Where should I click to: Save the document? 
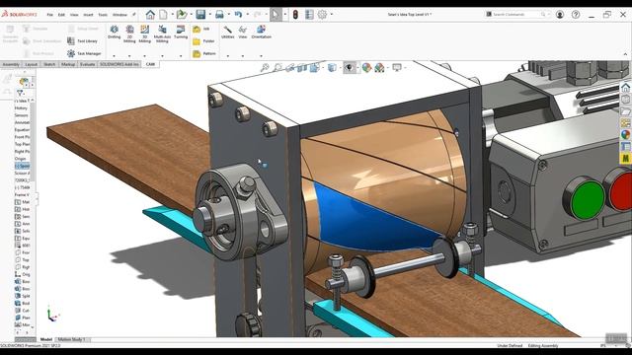[x=200, y=15]
